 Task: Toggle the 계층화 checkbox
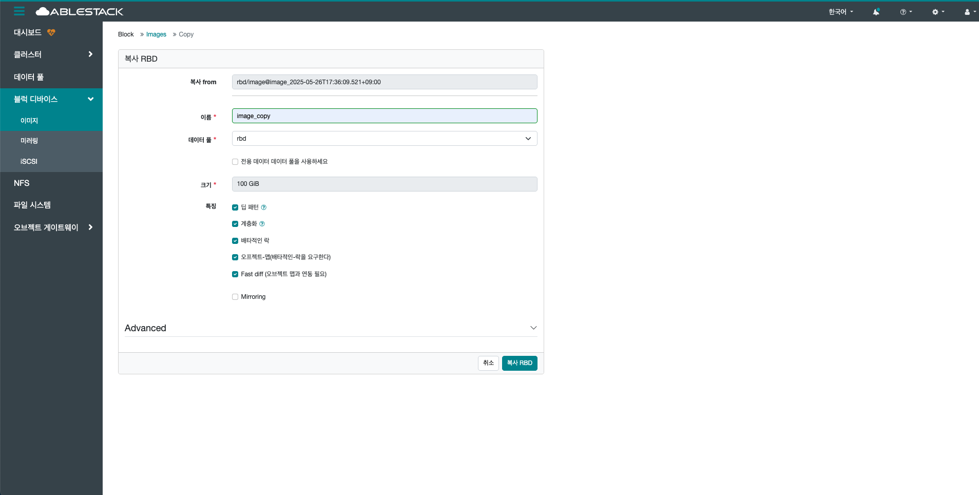[x=235, y=224]
